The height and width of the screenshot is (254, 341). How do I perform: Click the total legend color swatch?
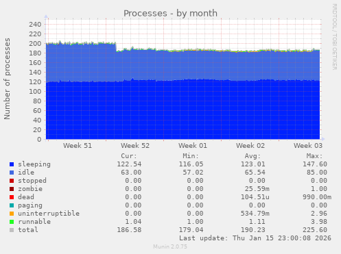(x=12, y=230)
